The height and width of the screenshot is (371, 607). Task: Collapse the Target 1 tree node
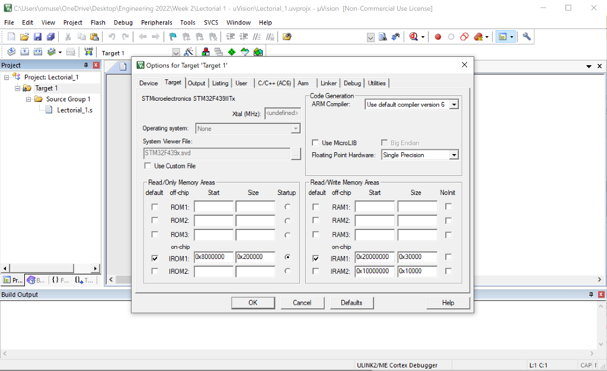[17, 88]
